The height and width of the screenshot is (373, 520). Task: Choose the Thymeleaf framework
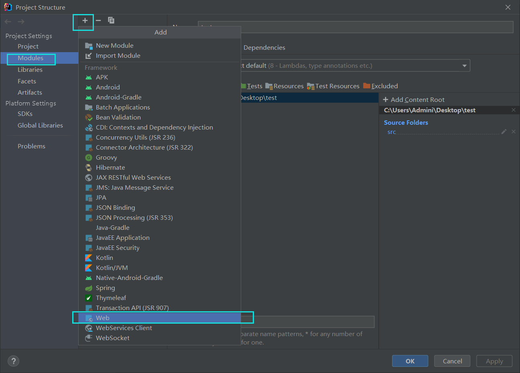pos(160,298)
